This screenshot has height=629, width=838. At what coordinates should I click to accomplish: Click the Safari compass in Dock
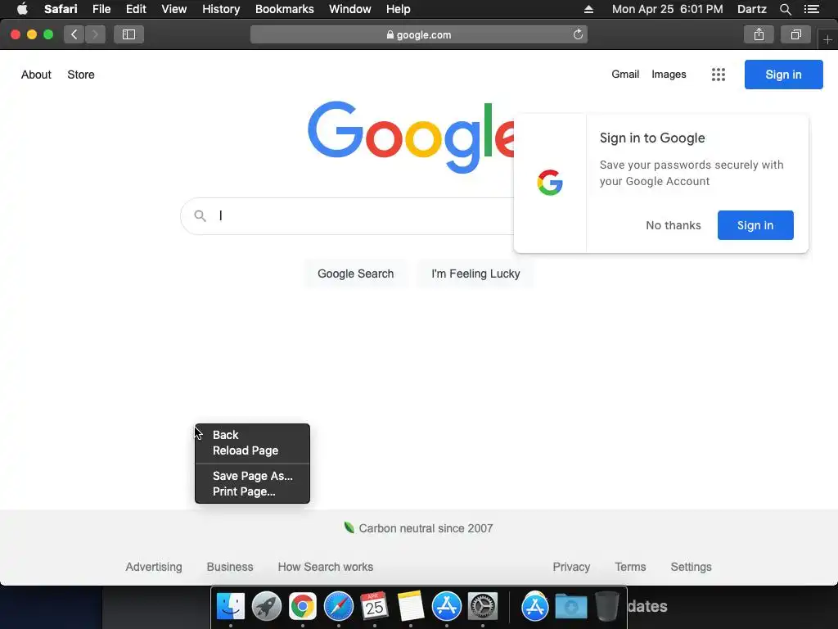click(339, 606)
